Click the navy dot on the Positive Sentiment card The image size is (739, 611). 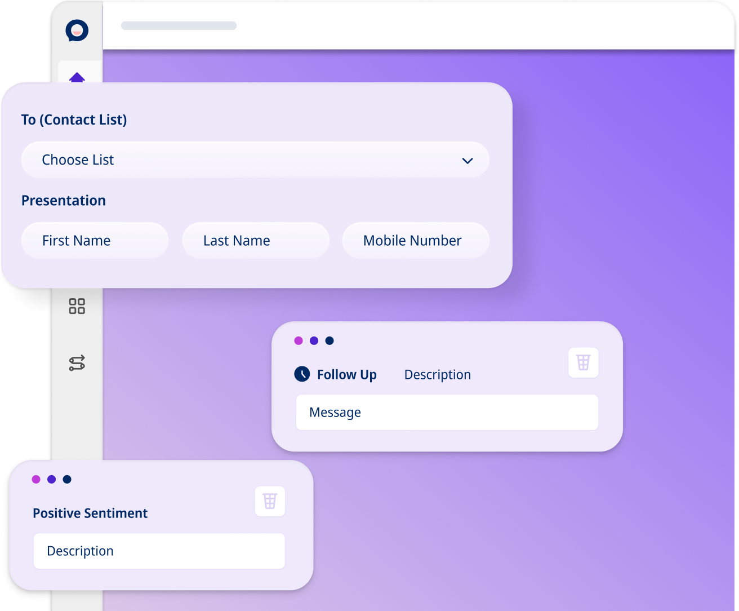coord(67,480)
